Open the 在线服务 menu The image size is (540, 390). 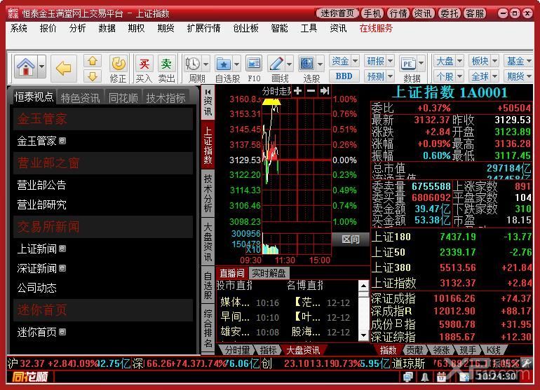376,28
